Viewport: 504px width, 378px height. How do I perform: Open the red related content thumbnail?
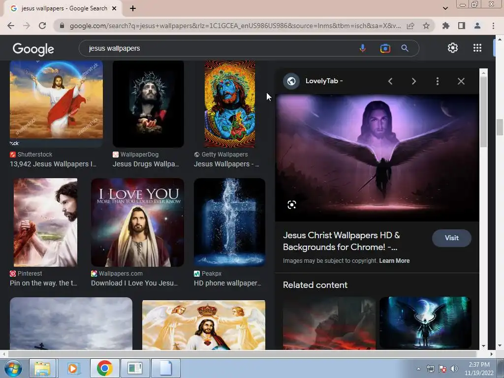point(329,323)
